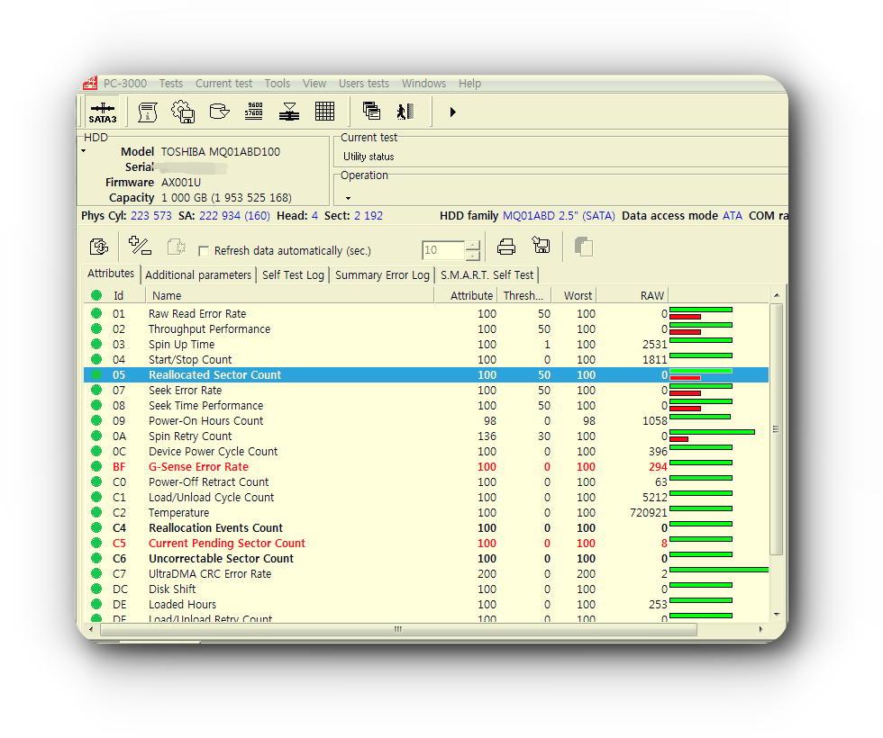This screenshot has height=738, width=883.
Task: Open the drive ID passport icon
Action: point(148,112)
